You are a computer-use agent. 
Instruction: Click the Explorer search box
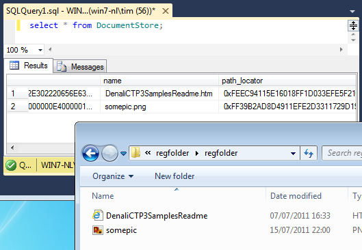pyautogui.click(x=342, y=153)
